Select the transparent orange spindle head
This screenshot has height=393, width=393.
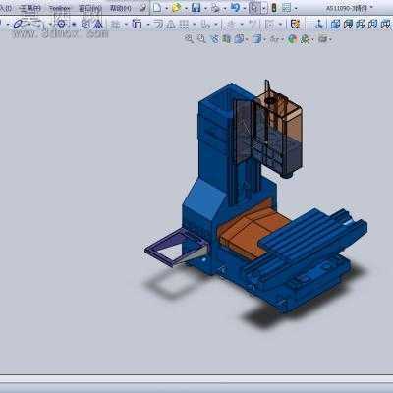279,131
